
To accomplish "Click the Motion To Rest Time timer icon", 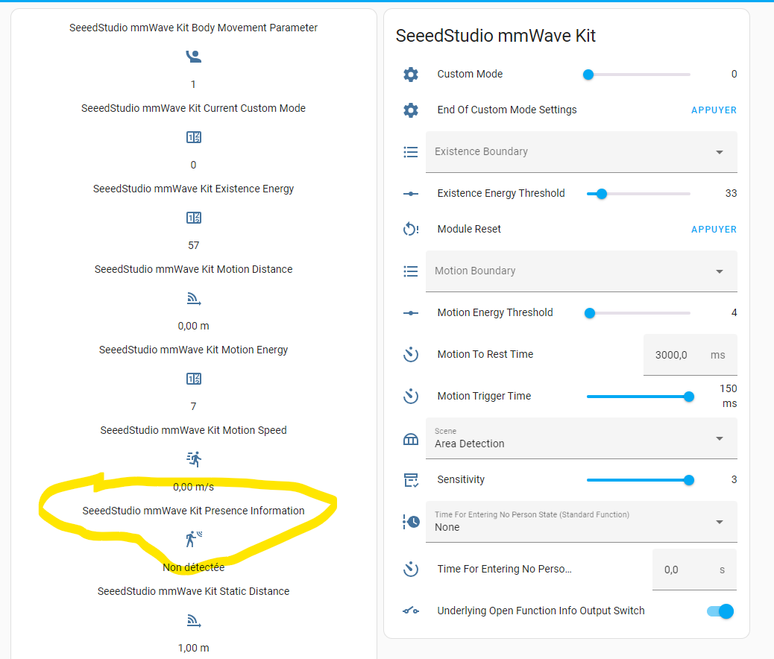I will [x=411, y=354].
